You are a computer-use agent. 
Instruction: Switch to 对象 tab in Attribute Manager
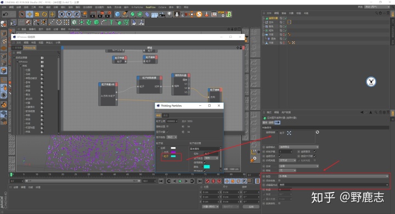[277, 122]
